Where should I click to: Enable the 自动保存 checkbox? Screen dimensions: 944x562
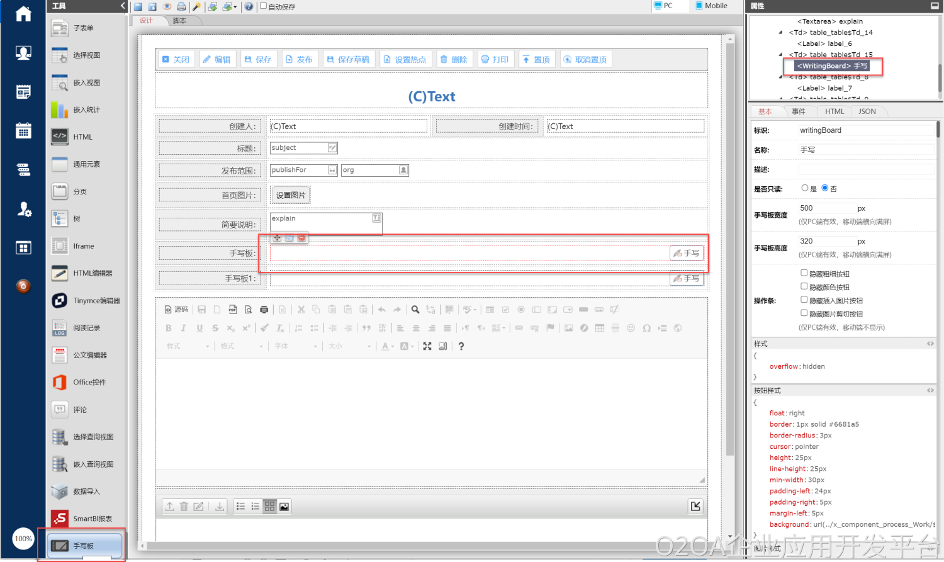264,6
